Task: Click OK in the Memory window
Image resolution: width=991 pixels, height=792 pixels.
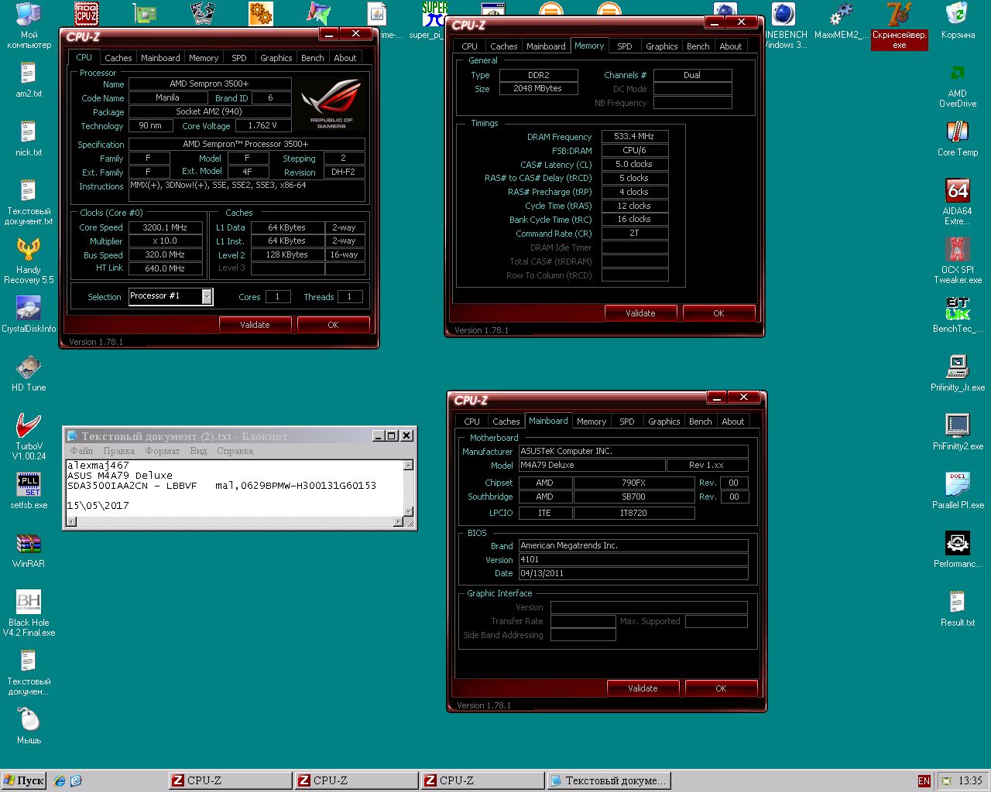Action: (718, 313)
